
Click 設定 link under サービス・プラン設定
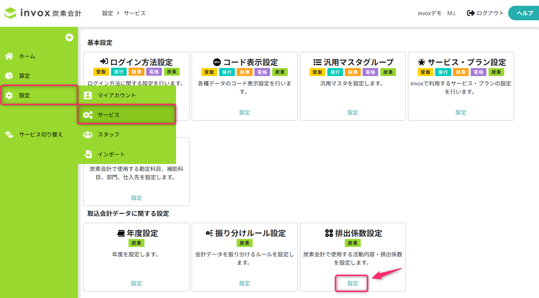click(x=461, y=112)
